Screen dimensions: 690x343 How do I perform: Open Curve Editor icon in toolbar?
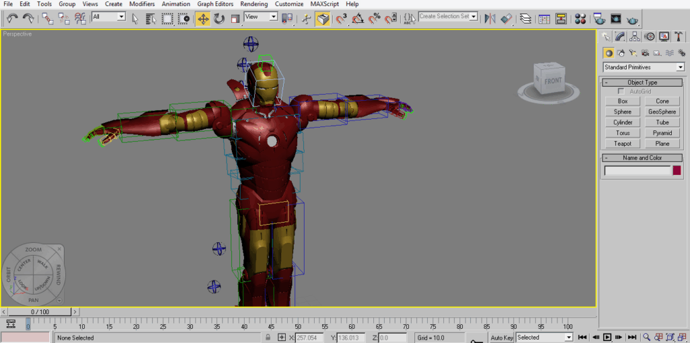coord(544,18)
